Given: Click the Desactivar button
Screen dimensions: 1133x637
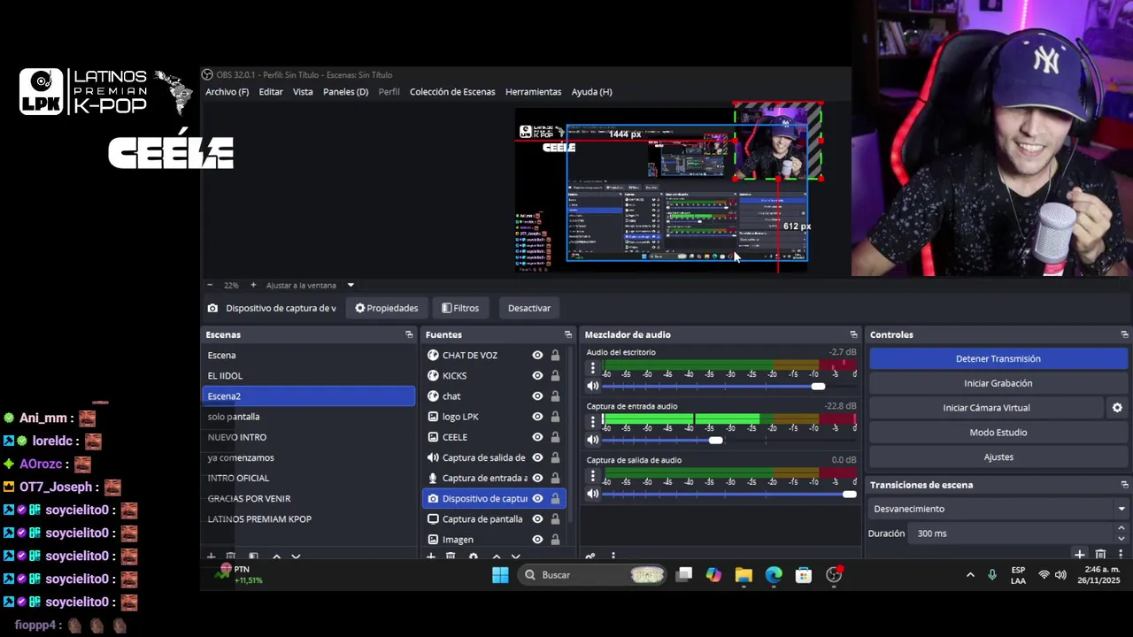Looking at the screenshot, I should point(529,308).
